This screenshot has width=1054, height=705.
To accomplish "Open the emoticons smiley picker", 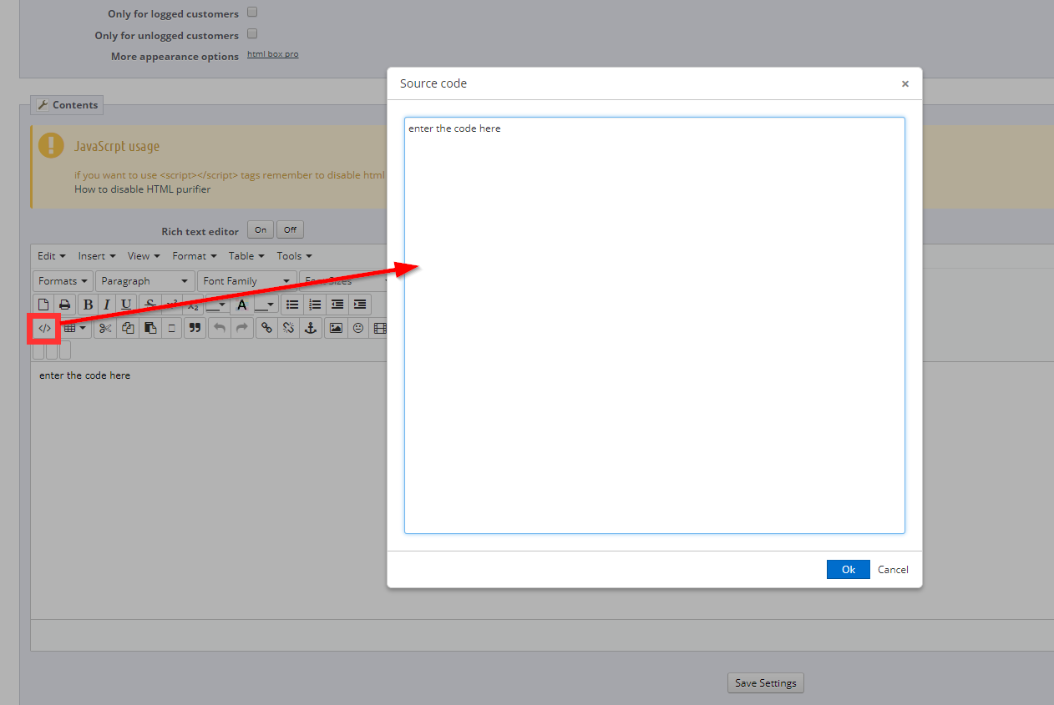I will pyautogui.click(x=358, y=328).
